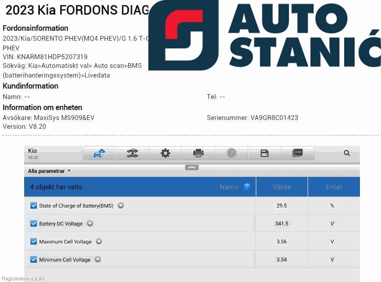Click the '4 objekt har valts' text
Image resolution: width=381 pixels, height=282 pixels.
(x=56, y=187)
